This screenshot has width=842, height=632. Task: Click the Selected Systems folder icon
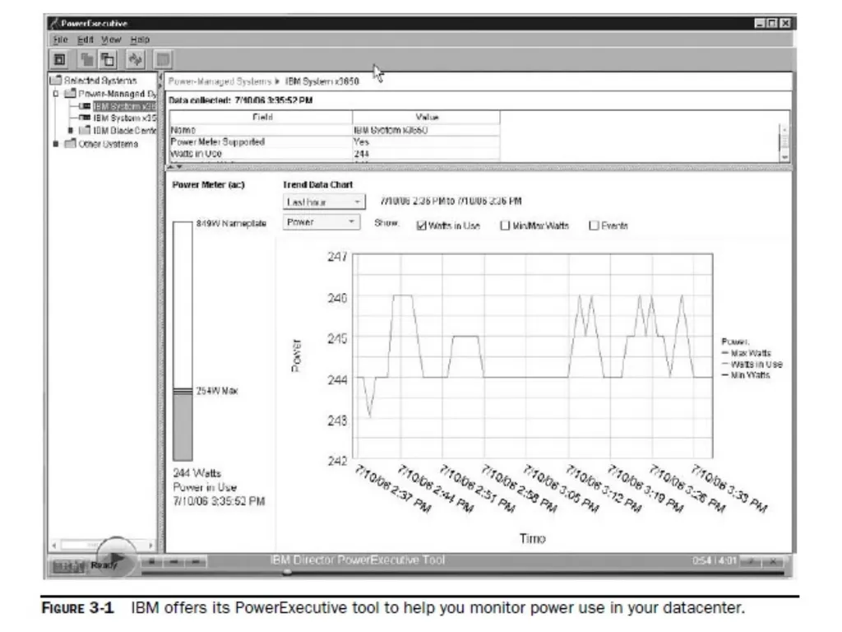point(56,80)
